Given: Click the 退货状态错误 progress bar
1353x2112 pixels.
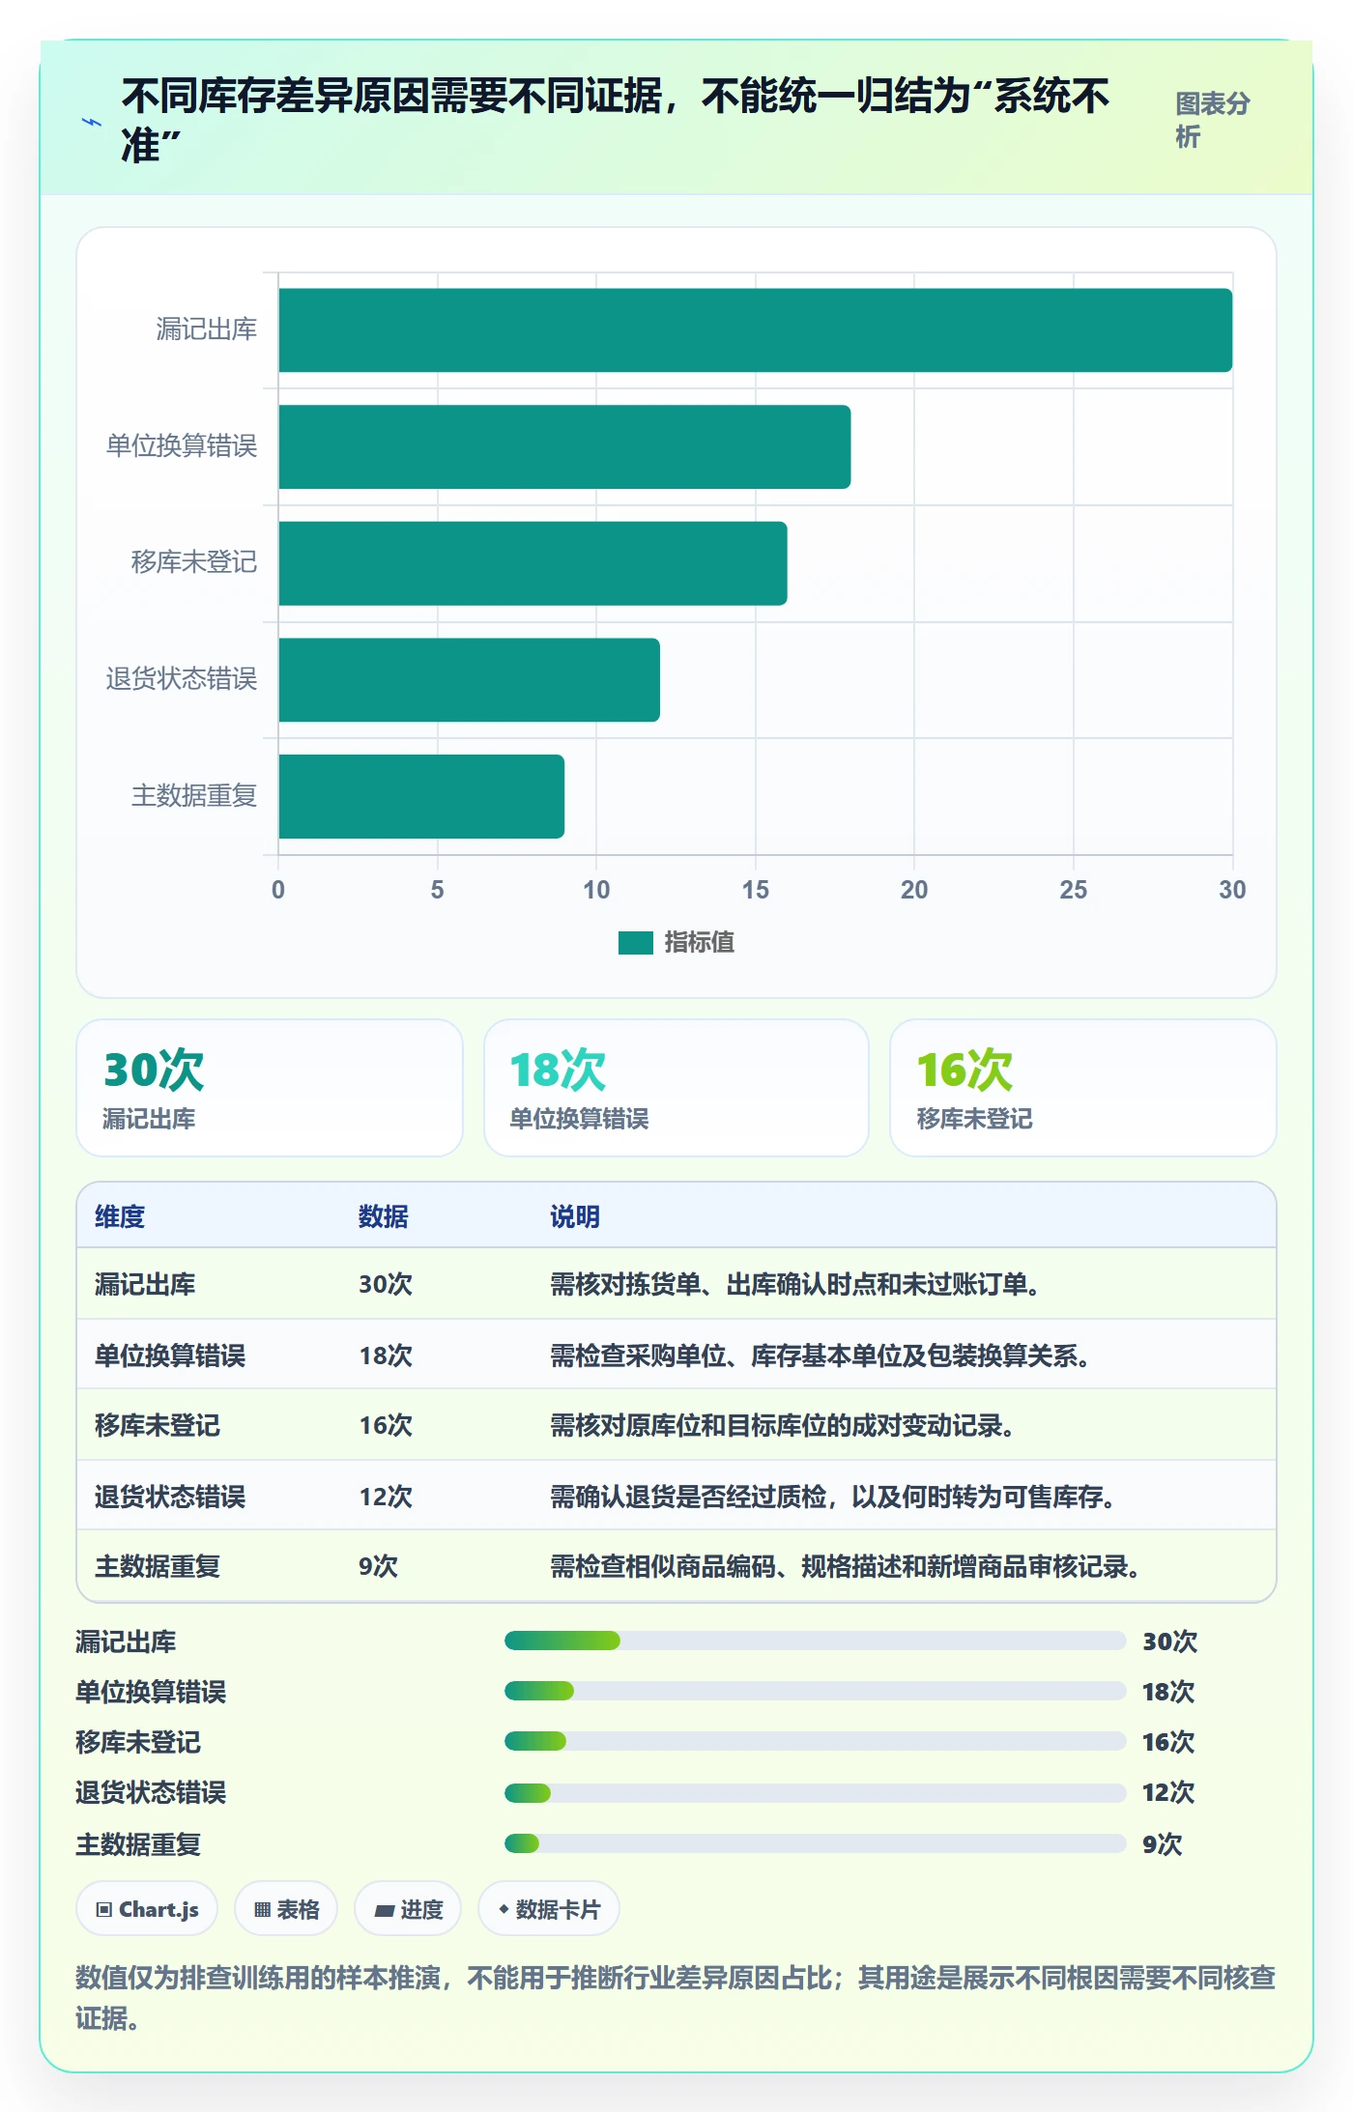Looking at the screenshot, I should click(815, 1793).
